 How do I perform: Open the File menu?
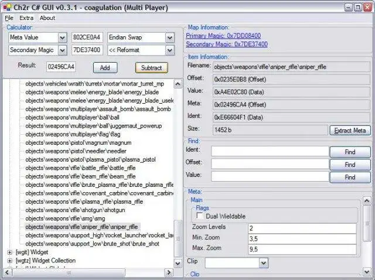(x=9, y=18)
